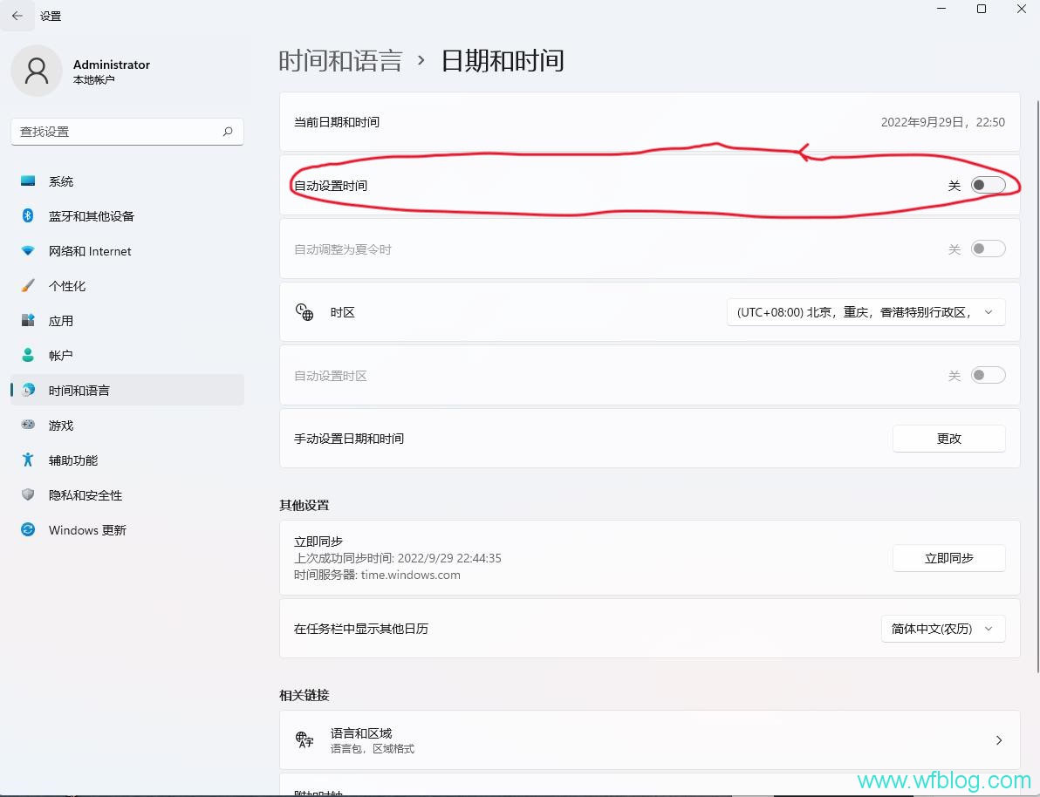Image resolution: width=1040 pixels, height=797 pixels.
Task: Click the 上次成功同步时间 line
Action: pos(397,558)
